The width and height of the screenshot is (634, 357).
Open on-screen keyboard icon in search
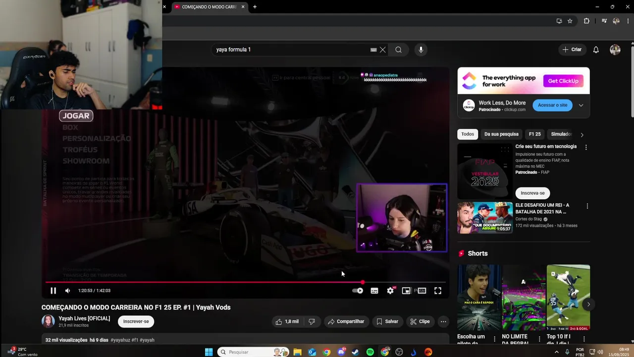point(373,50)
